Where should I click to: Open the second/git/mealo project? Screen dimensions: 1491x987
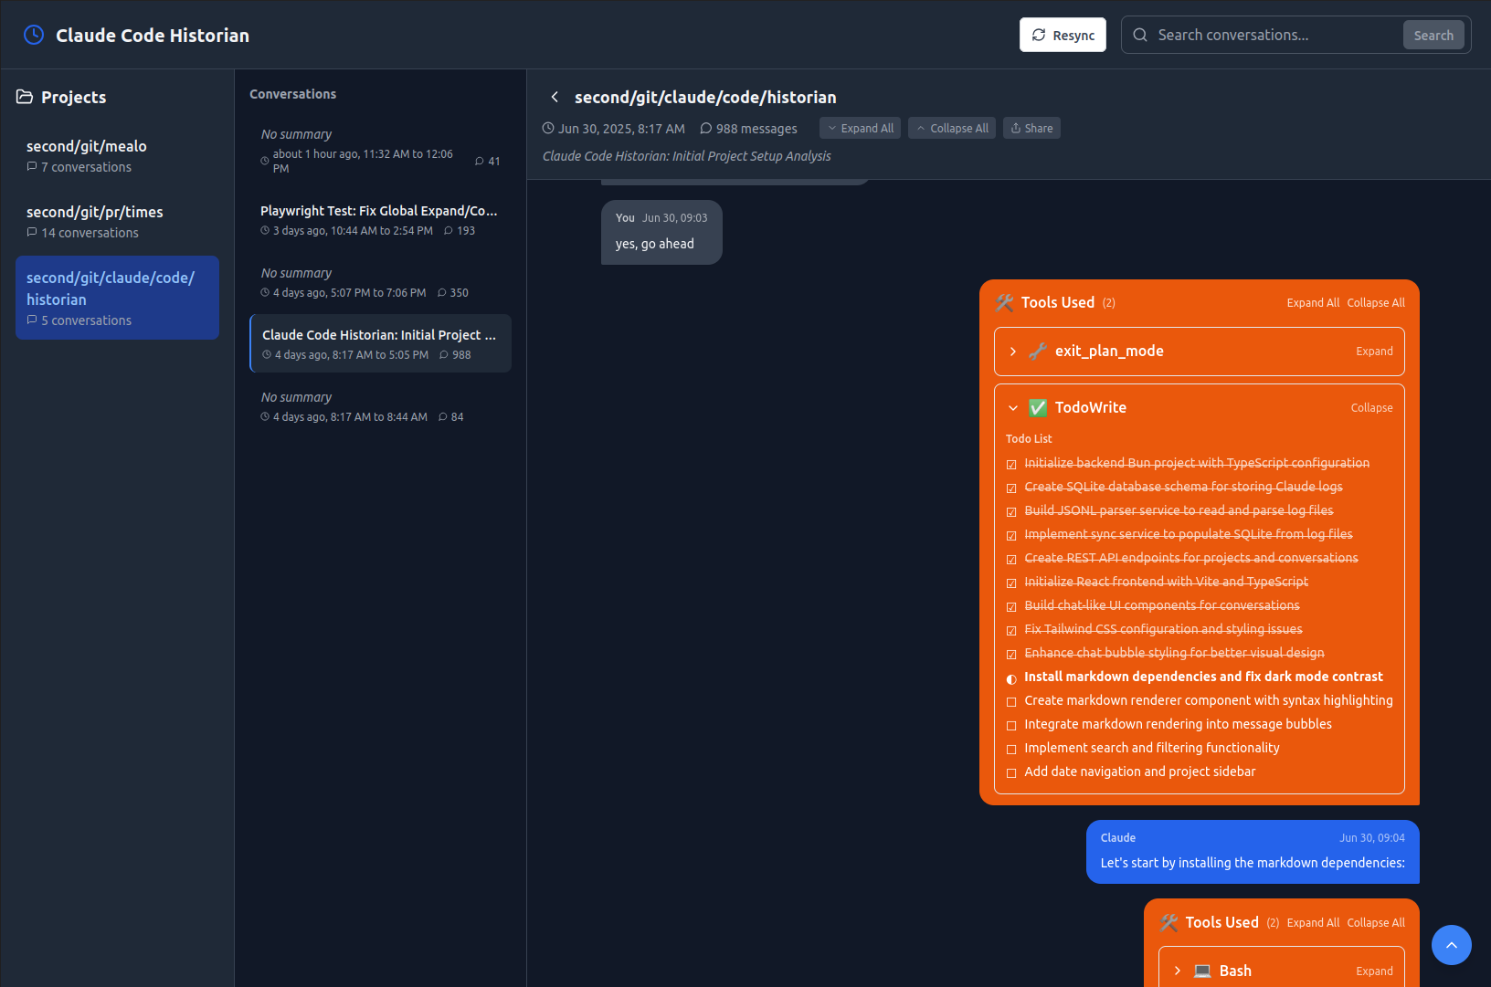tap(117, 156)
